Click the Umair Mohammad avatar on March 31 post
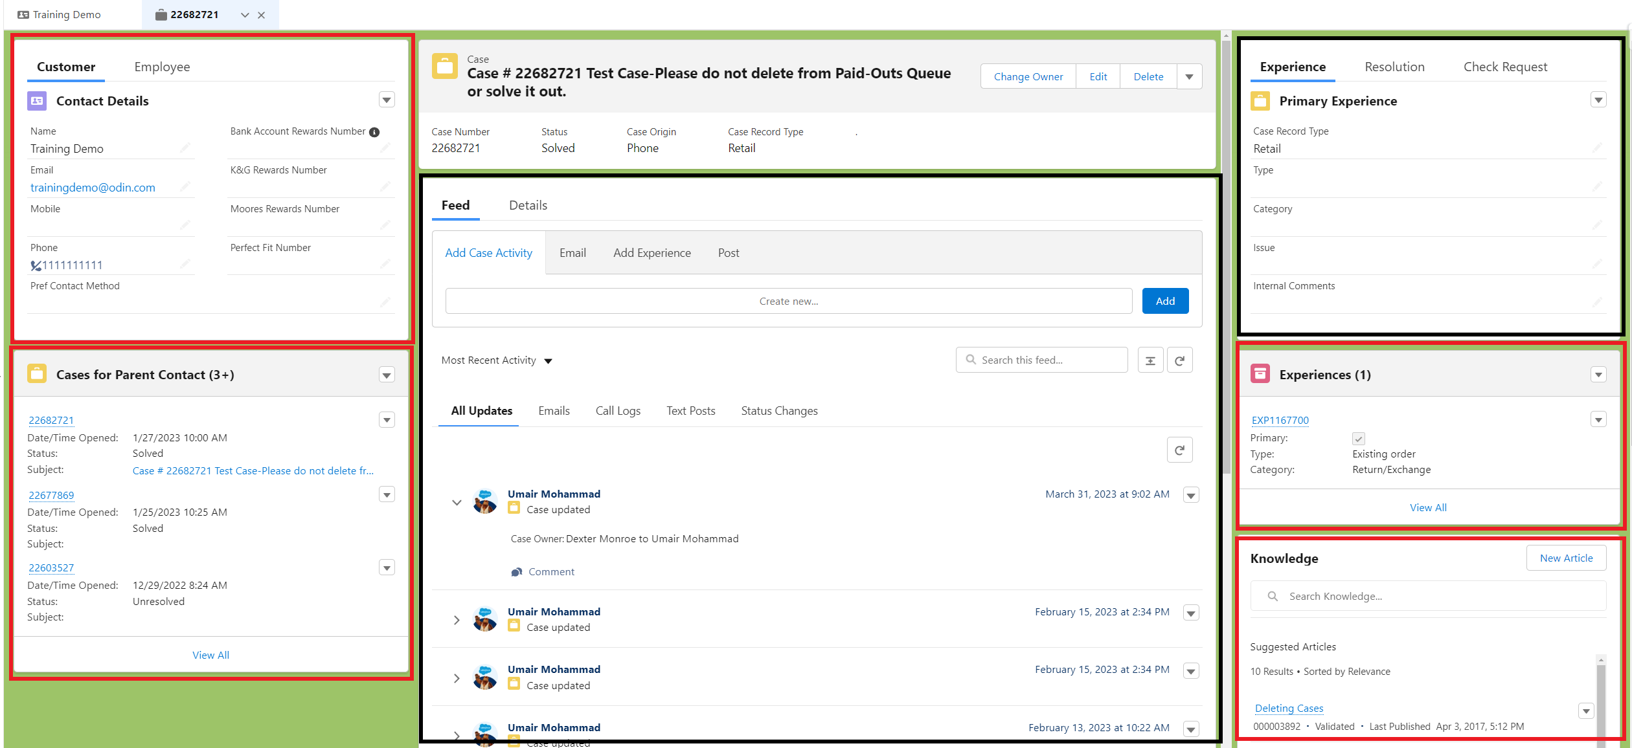 484,501
